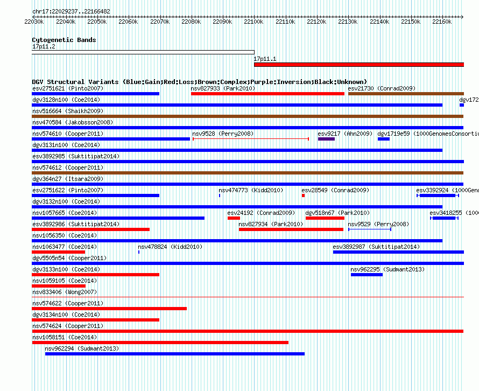Click the dgv3128n100 (Coe2014) label

[x=66, y=100]
